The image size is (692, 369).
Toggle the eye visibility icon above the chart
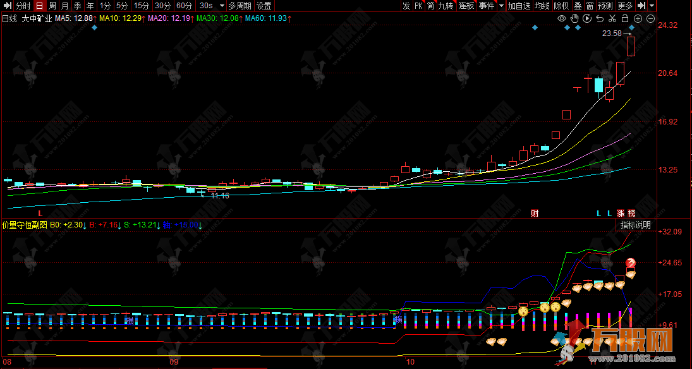pos(562,18)
